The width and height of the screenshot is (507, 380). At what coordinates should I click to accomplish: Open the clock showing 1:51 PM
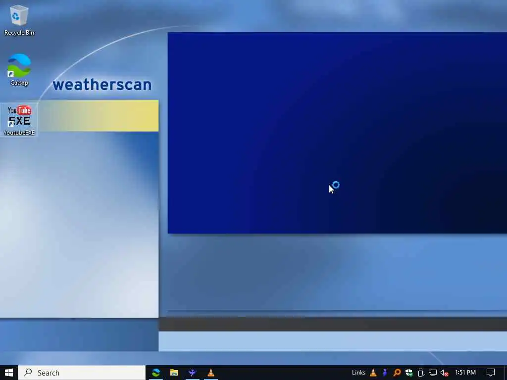pyautogui.click(x=465, y=373)
